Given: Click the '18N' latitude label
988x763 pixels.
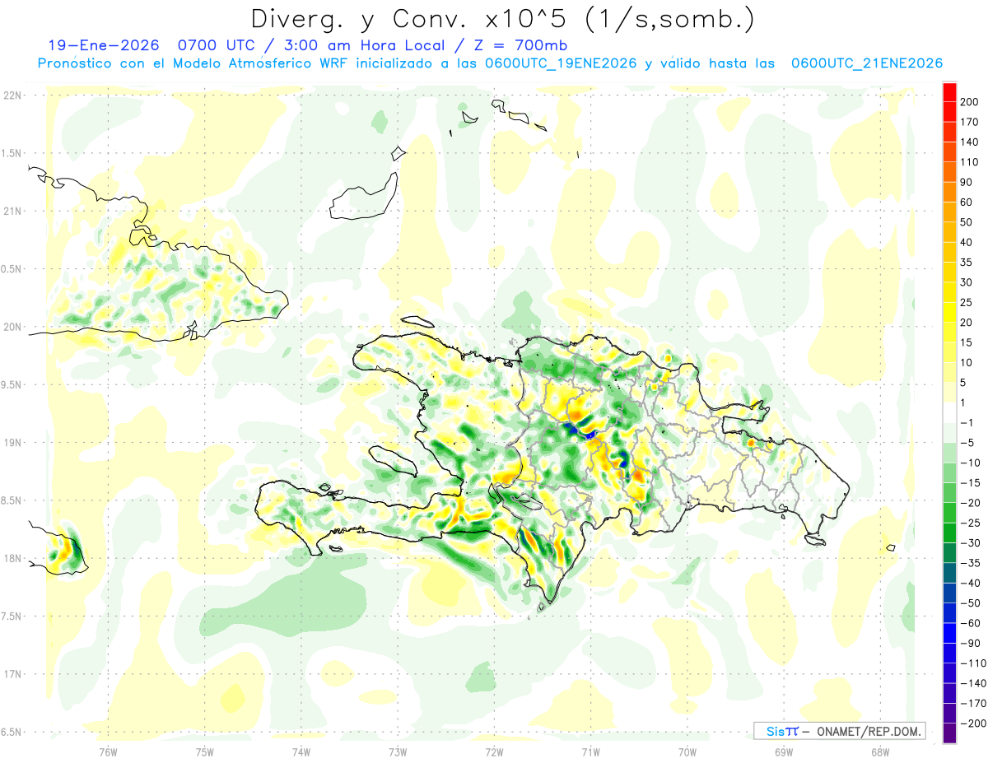Looking at the screenshot, I should [x=12, y=558].
